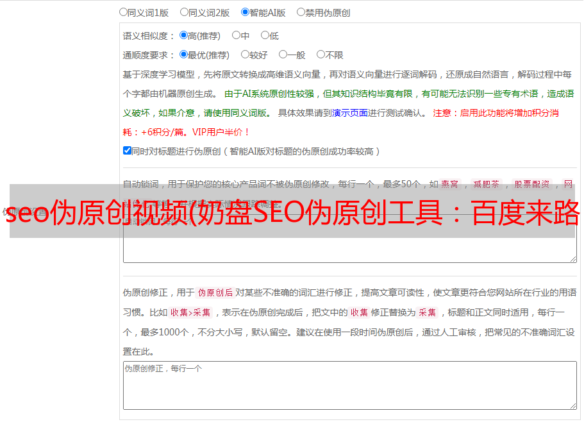
Task: Click the 燕窝 example tag
Action: pos(450,184)
